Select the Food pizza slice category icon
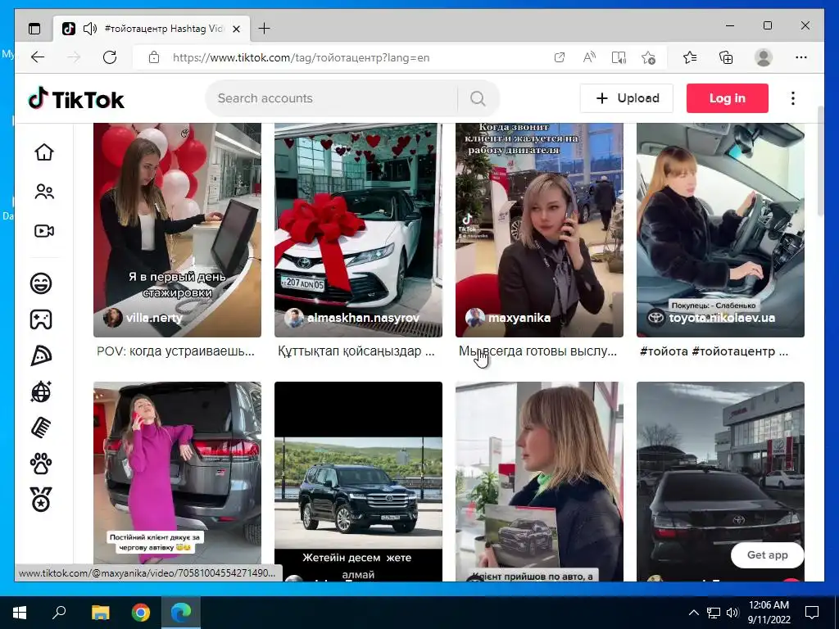This screenshot has width=839, height=629. [41, 355]
